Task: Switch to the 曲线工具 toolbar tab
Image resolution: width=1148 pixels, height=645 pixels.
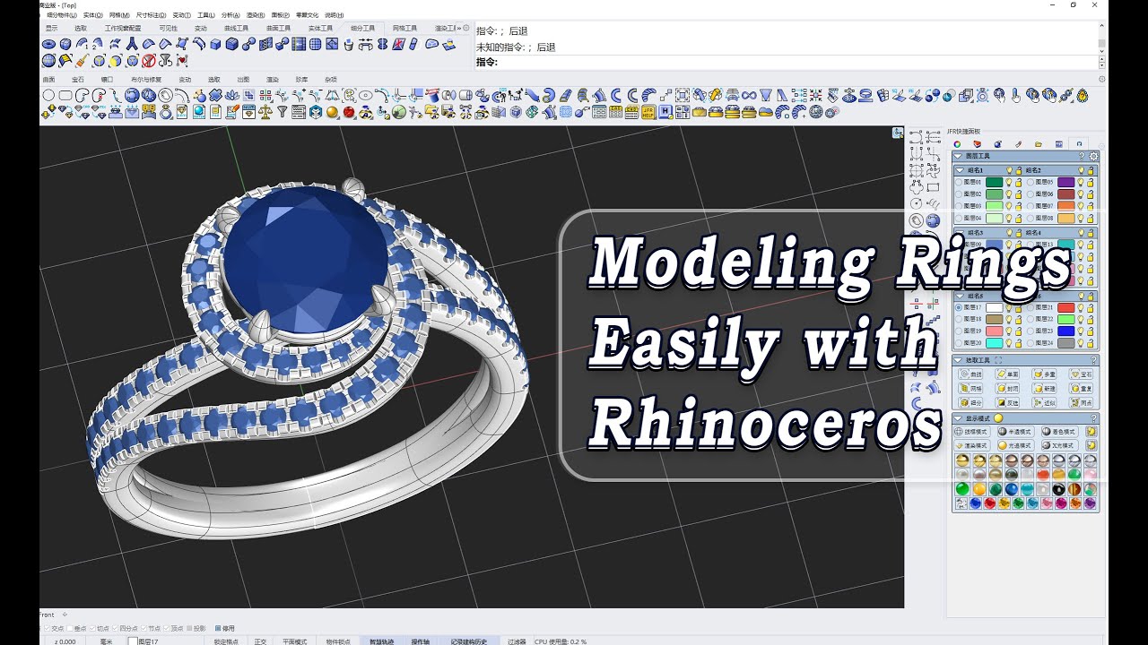Action: 236,28
